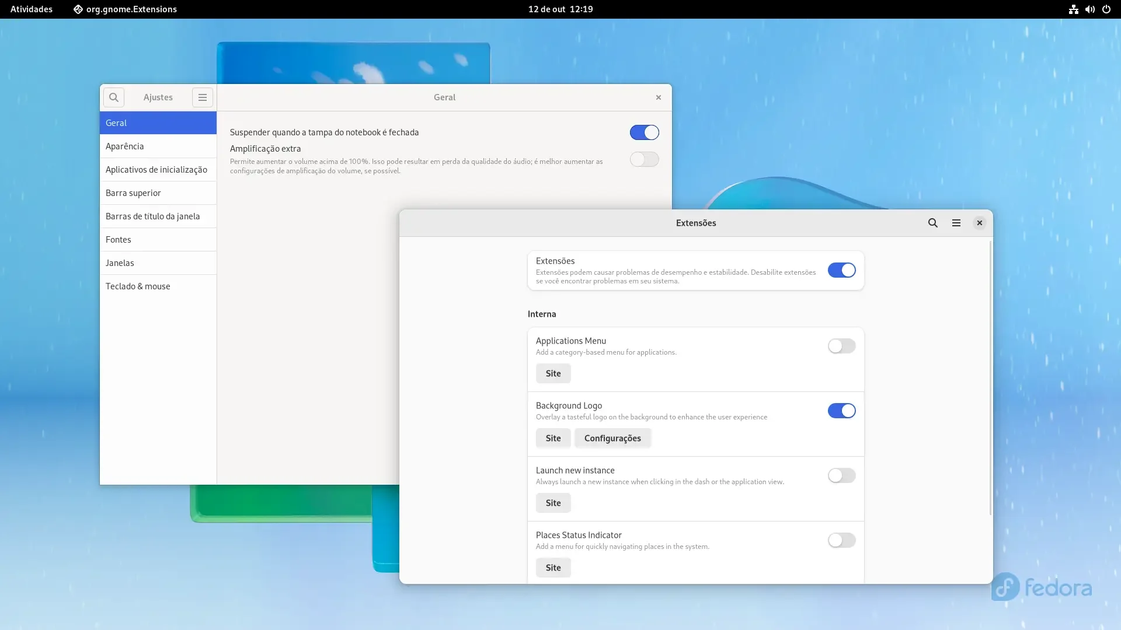Click the search icon in Extensões window
This screenshot has width=1121, height=630.
933,223
